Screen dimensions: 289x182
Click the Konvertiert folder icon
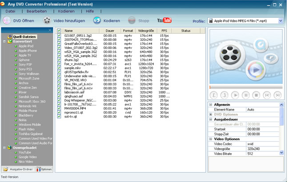10,41
